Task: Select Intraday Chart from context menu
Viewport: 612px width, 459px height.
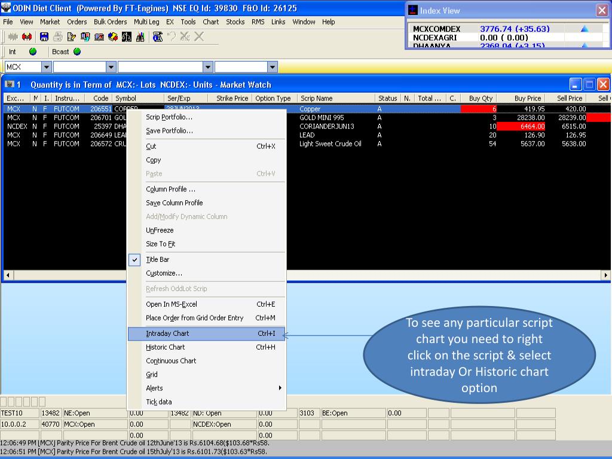Action: click(x=207, y=333)
